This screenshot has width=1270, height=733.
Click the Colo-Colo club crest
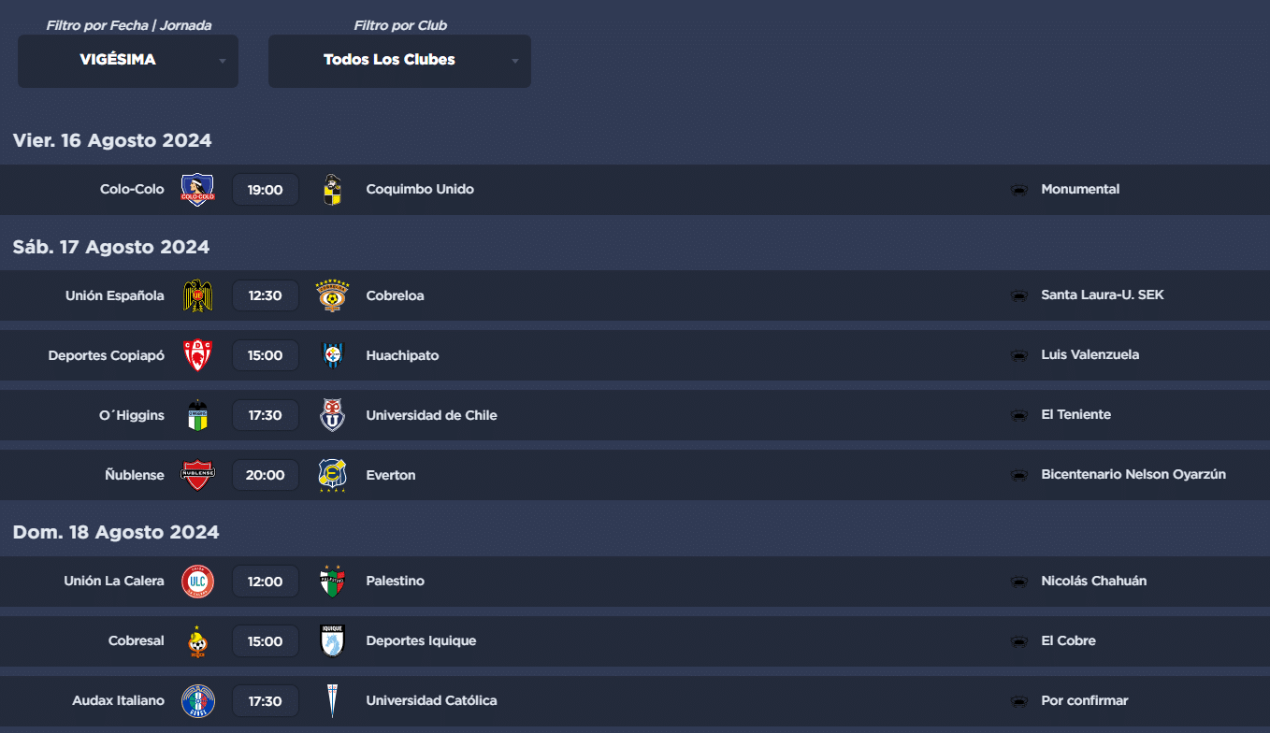coord(197,190)
